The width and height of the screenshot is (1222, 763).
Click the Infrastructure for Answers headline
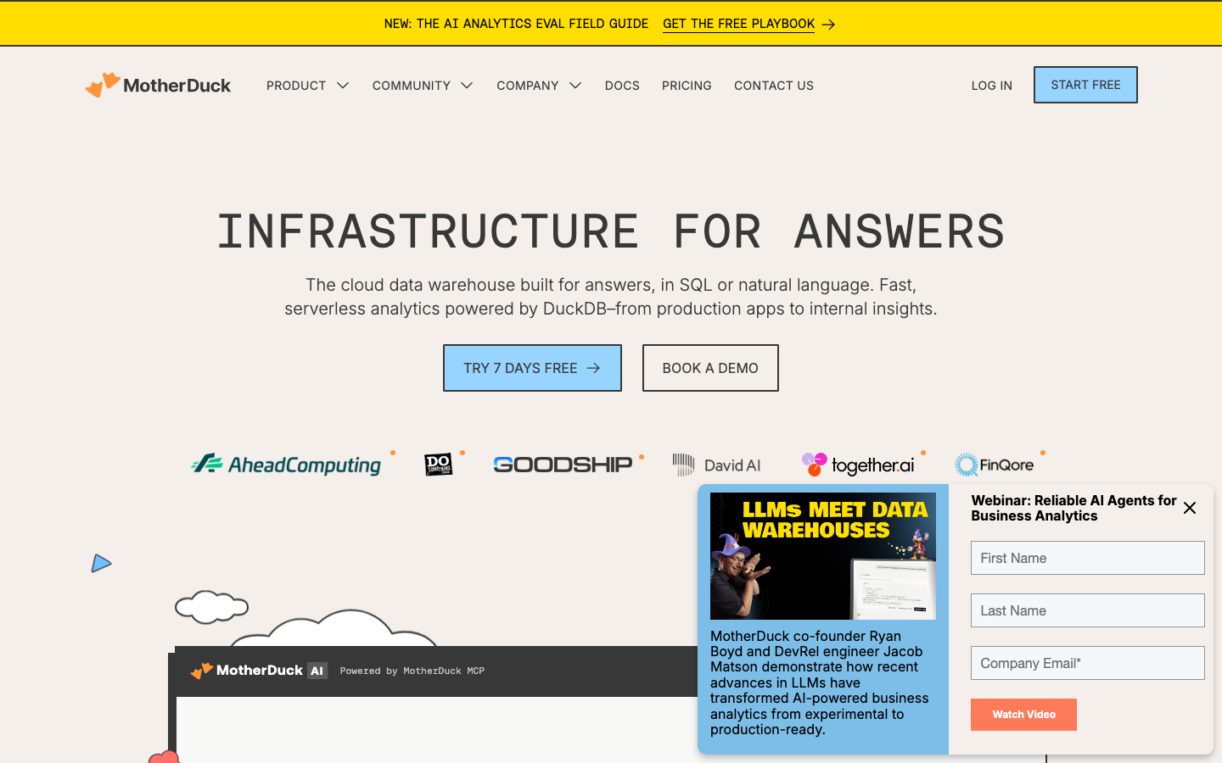[611, 231]
